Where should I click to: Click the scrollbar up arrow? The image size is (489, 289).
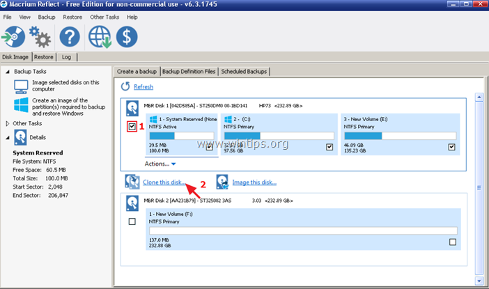(x=479, y=97)
